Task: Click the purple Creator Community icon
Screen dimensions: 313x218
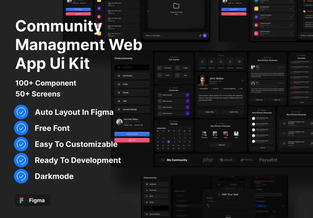Action: coord(256,17)
